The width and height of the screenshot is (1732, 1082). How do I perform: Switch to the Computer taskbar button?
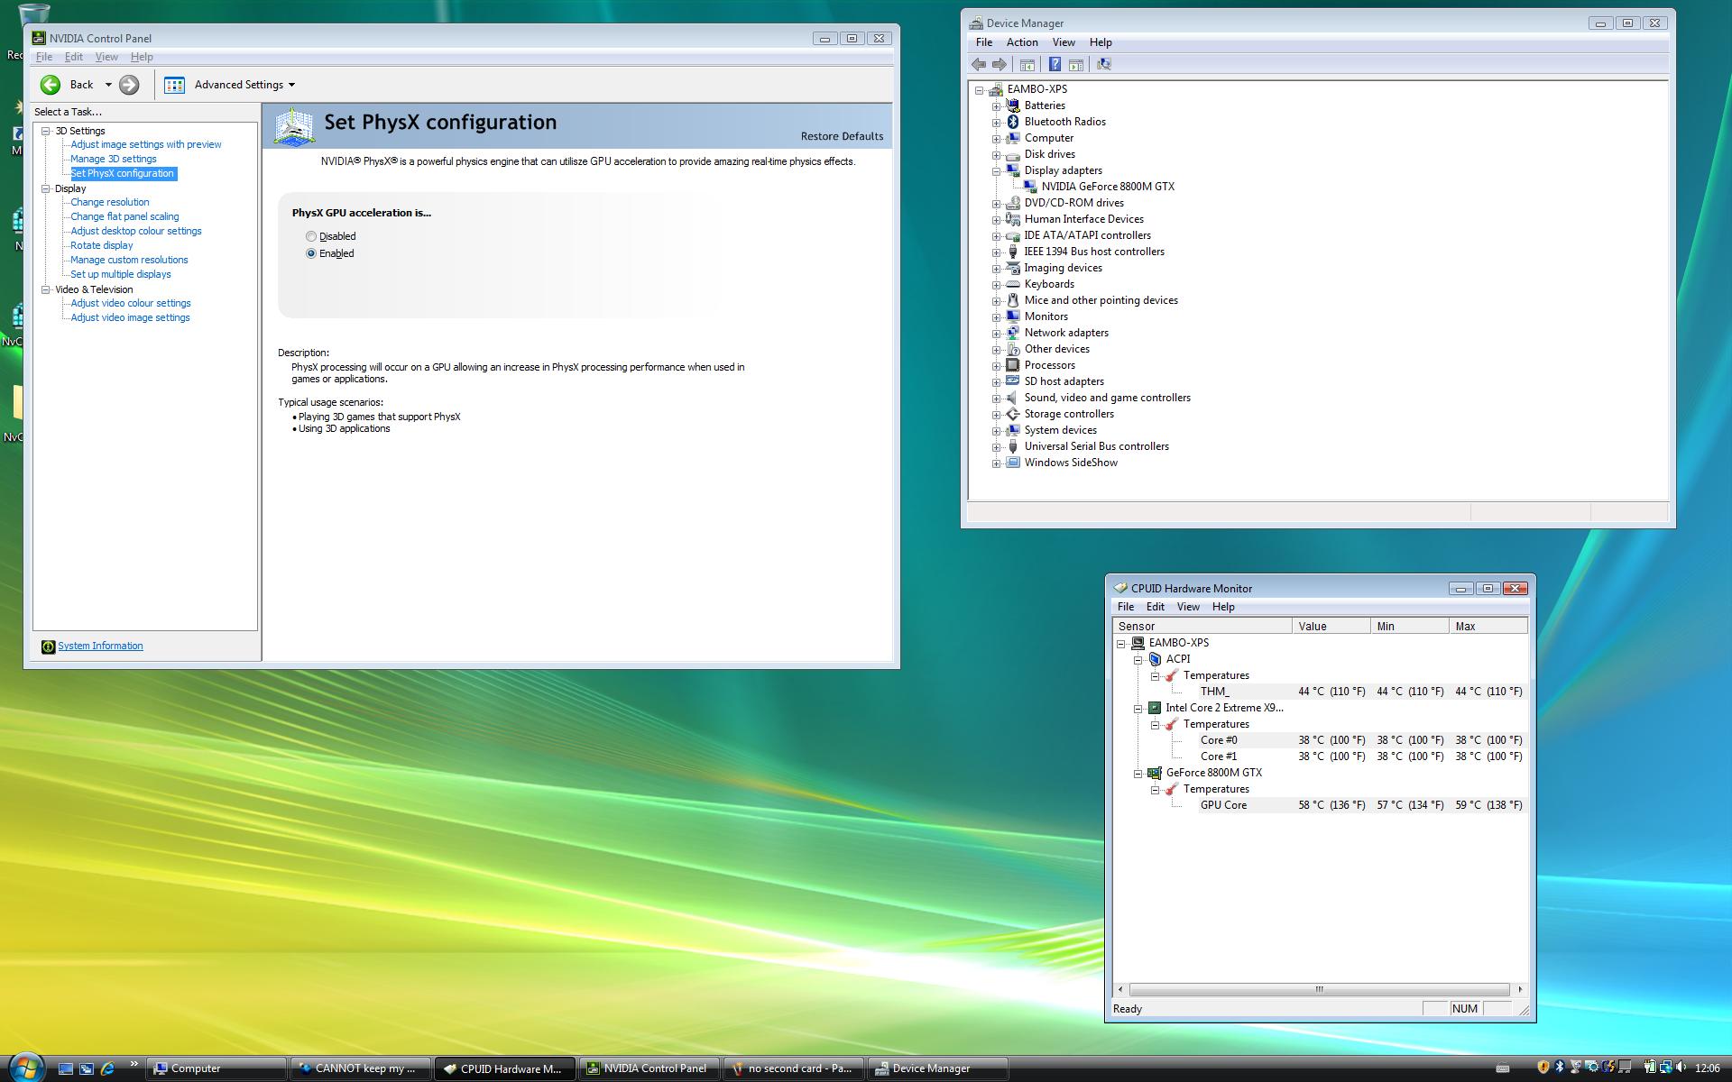[216, 1068]
